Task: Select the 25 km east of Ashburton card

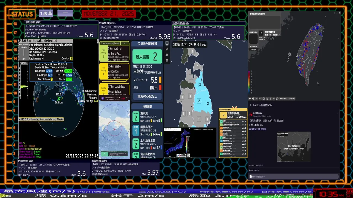Action: pos(114,71)
